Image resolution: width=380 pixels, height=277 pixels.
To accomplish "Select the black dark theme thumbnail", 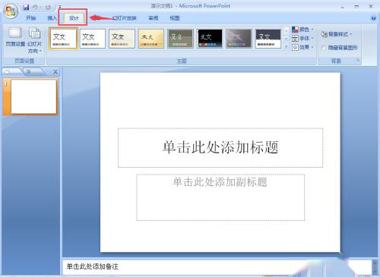I will point(210,39).
